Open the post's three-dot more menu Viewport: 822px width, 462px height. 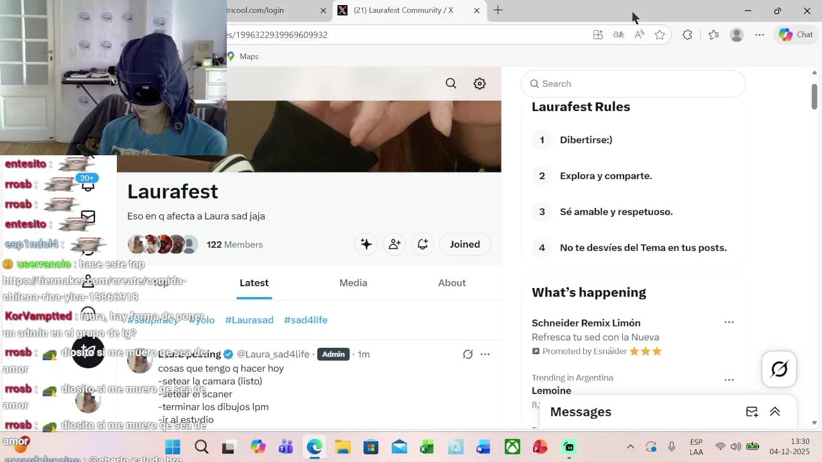click(485, 354)
